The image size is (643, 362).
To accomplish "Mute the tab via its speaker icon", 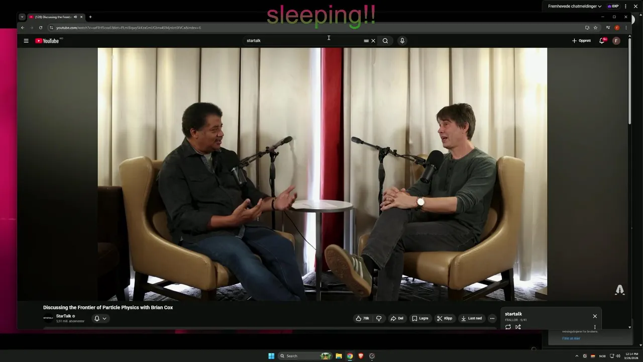I will (75, 17).
